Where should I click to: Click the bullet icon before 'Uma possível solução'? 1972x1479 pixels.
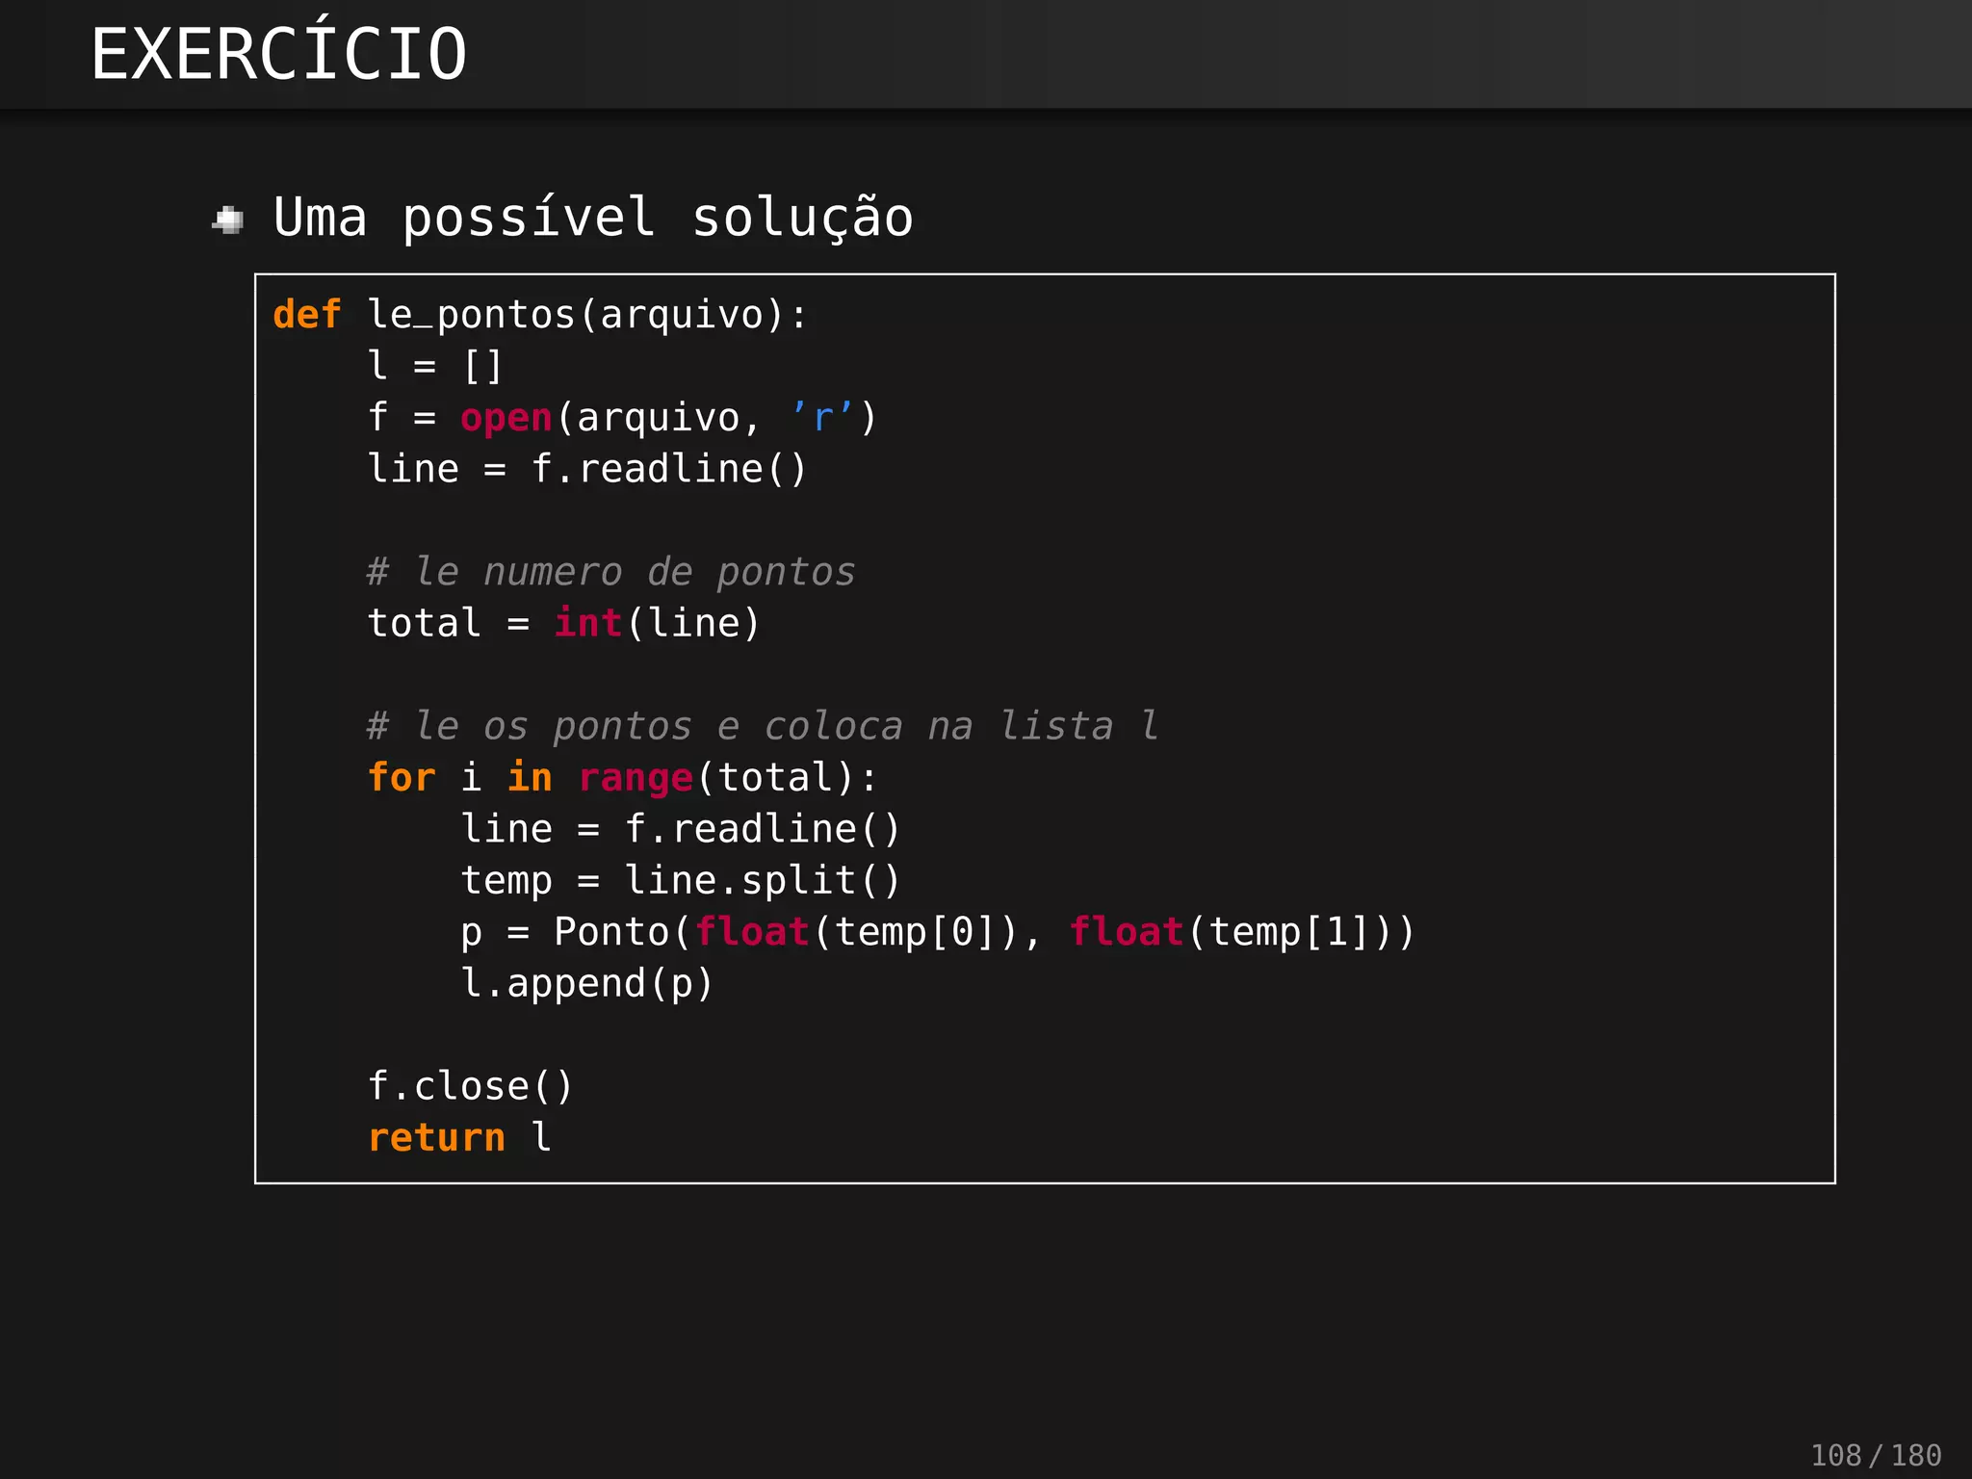[228, 220]
